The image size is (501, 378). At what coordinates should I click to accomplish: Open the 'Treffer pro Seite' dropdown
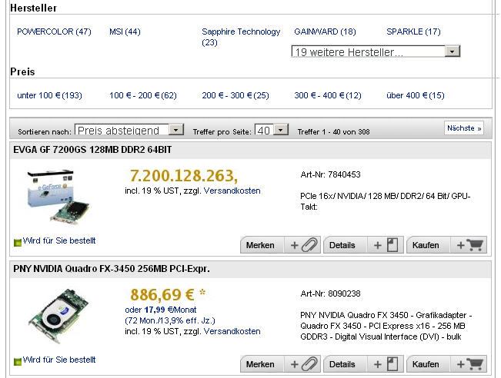272,130
